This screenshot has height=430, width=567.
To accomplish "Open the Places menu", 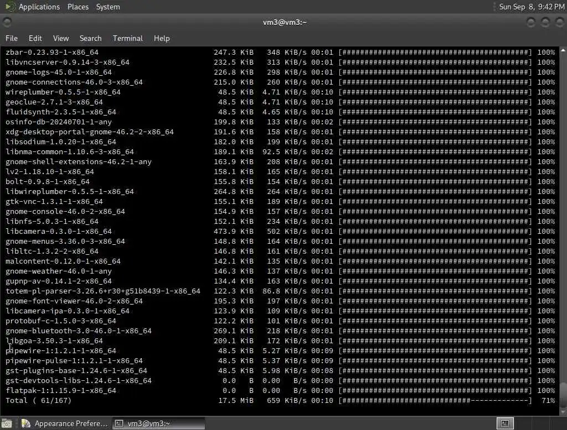I will (78, 7).
